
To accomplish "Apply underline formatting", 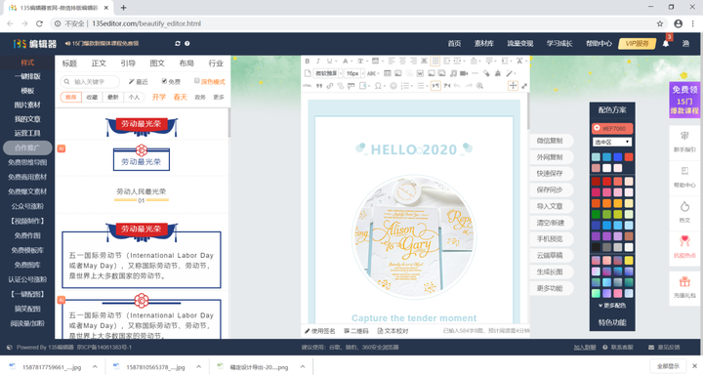I will pos(329,61).
